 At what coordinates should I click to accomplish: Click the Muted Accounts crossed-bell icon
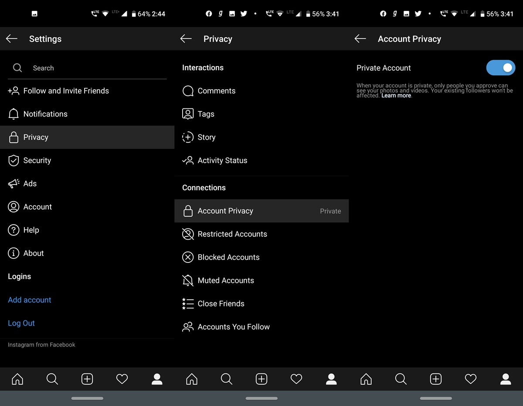(x=188, y=281)
